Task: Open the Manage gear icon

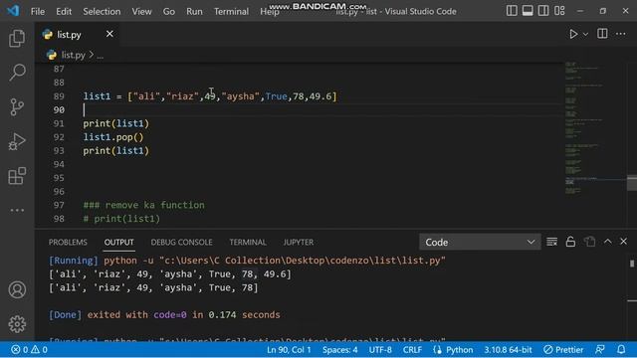Action: (x=17, y=323)
